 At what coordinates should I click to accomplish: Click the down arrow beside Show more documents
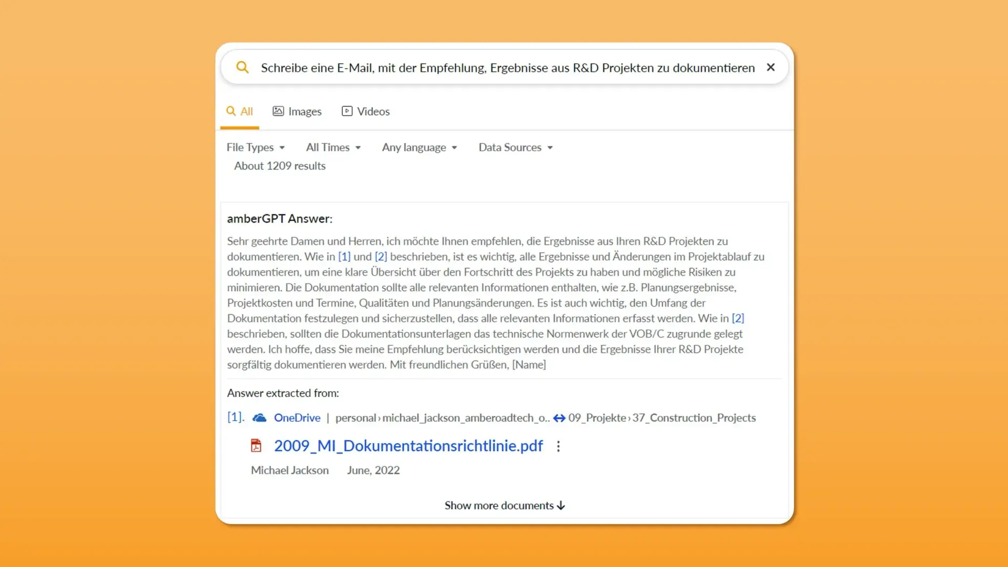tap(561, 506)
